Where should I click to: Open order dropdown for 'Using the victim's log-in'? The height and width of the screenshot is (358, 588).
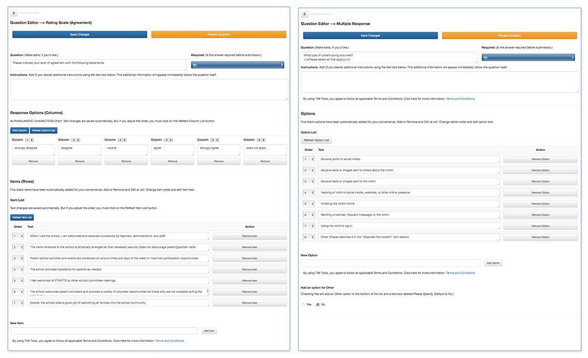[x=308, y=226]
